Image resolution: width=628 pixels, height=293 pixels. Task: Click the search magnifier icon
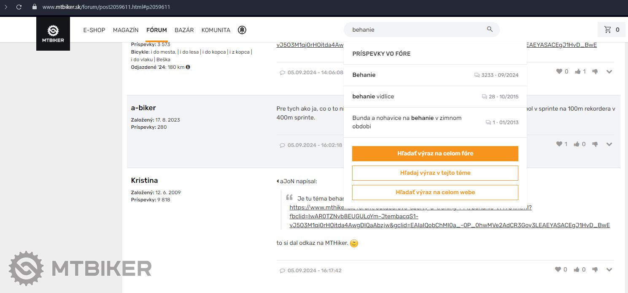[490, 30]
